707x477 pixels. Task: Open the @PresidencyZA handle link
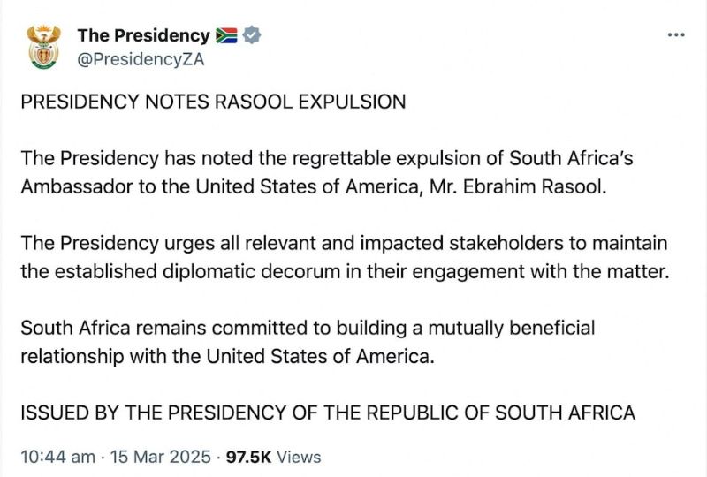tap(141, 59)
